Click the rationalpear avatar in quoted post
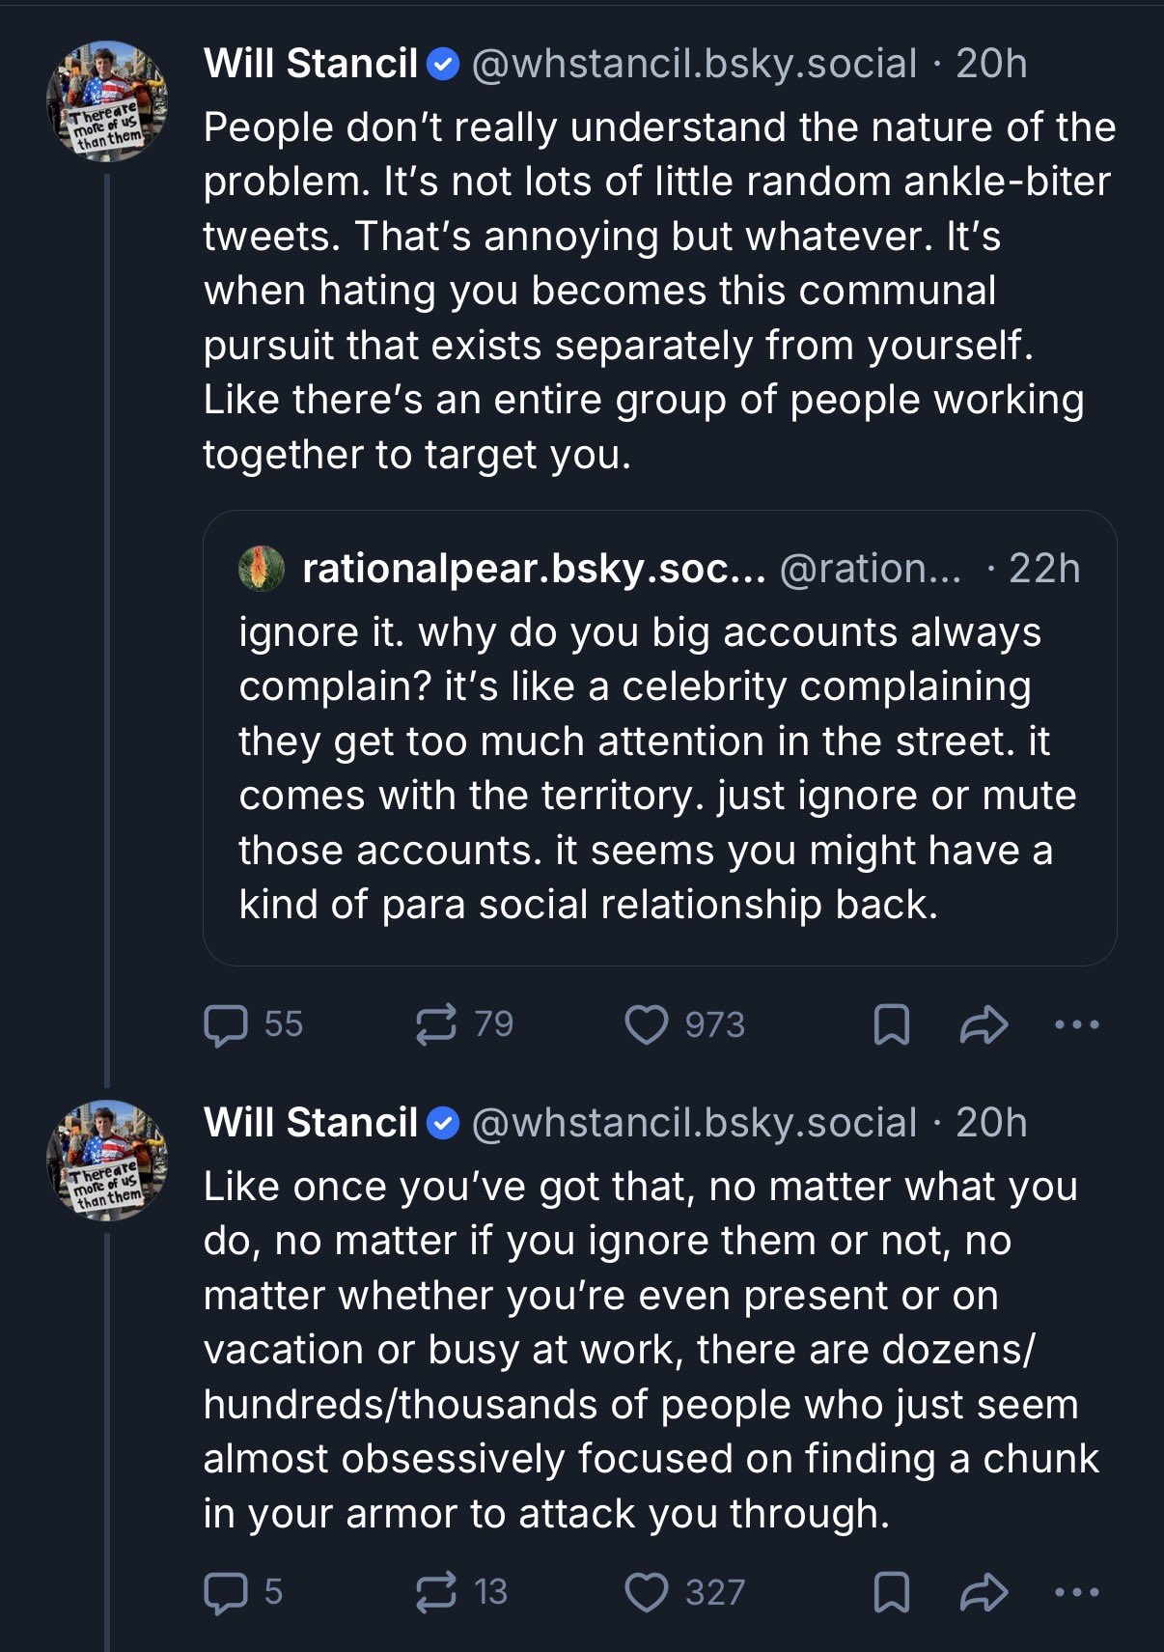 click(262, 568)
